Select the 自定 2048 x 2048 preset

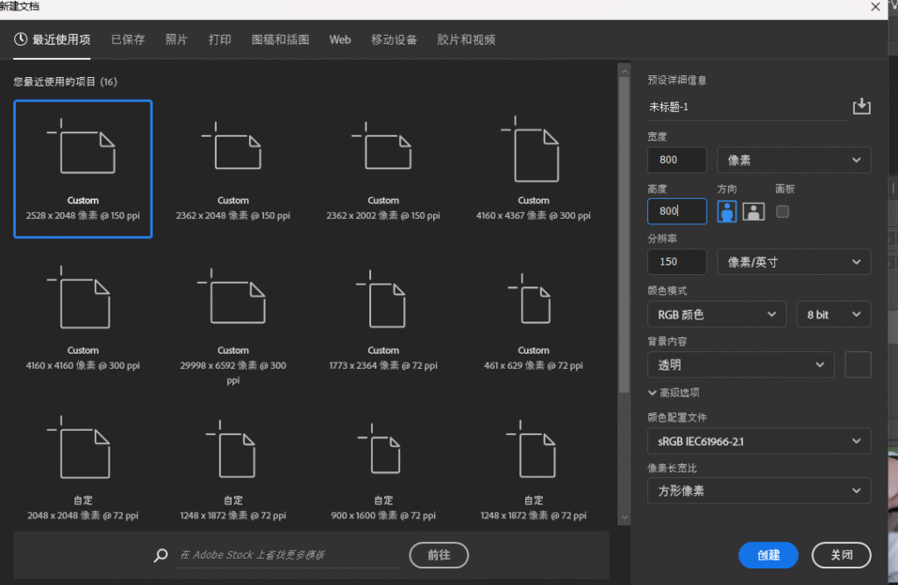coord(83,469)
